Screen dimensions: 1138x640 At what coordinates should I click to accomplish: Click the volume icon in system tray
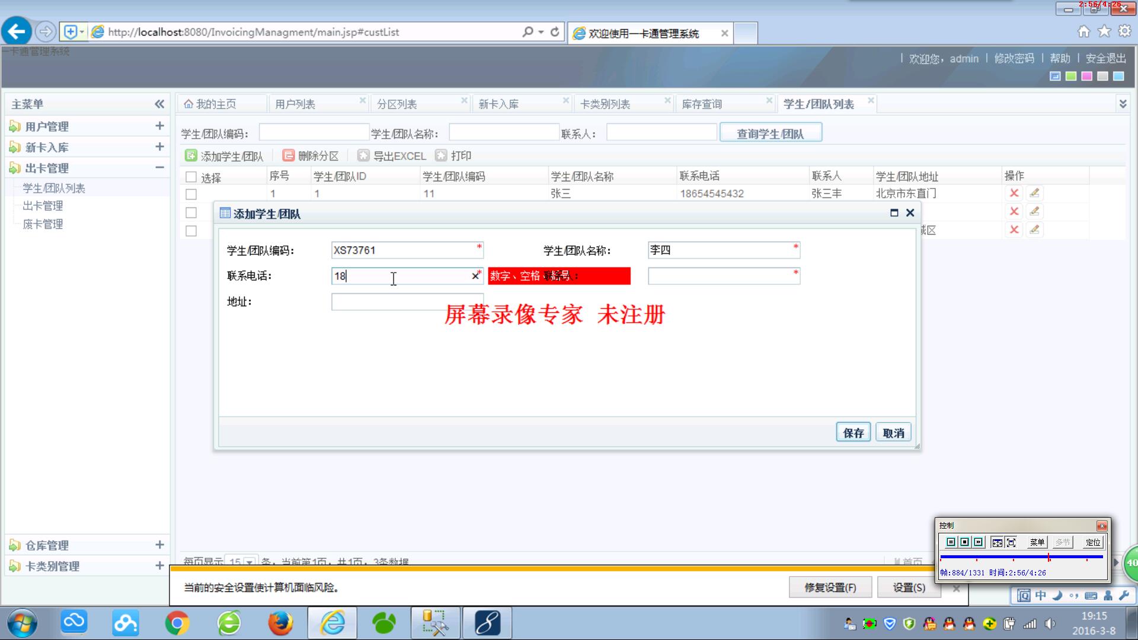tap(1050, 623)
